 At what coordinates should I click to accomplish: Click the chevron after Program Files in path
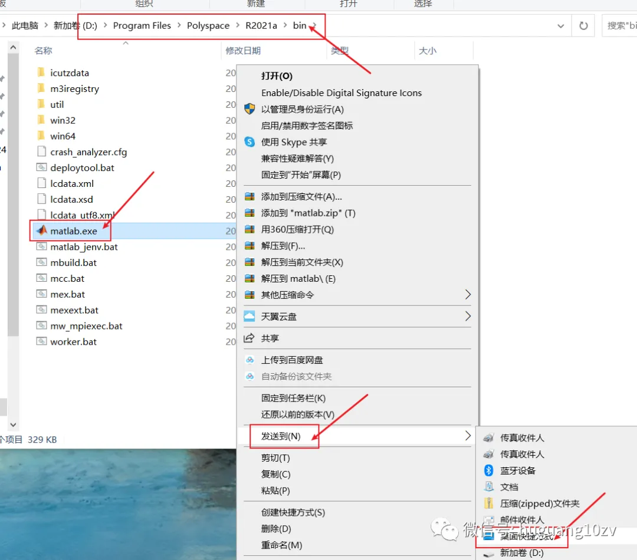point(179,25)
